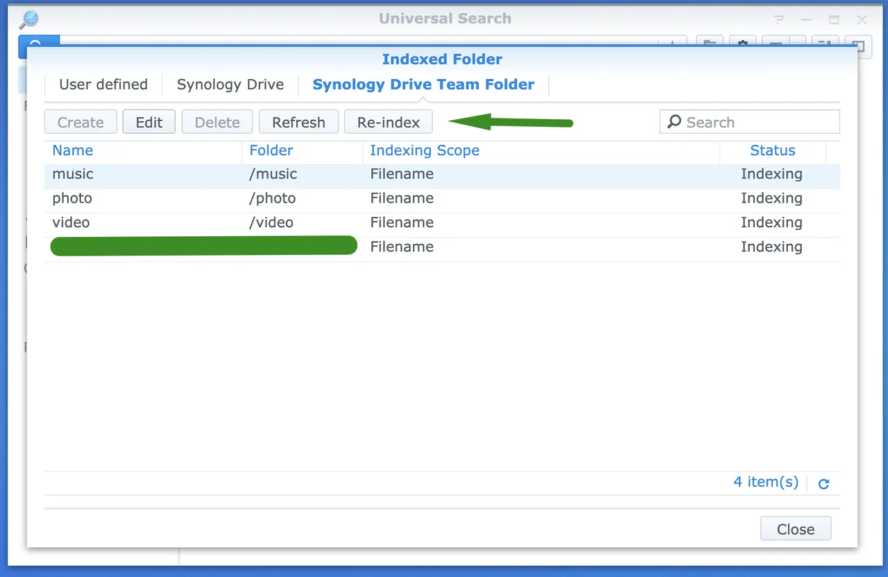
Task: Switch to the User defined tab
Action: (103, 85)
